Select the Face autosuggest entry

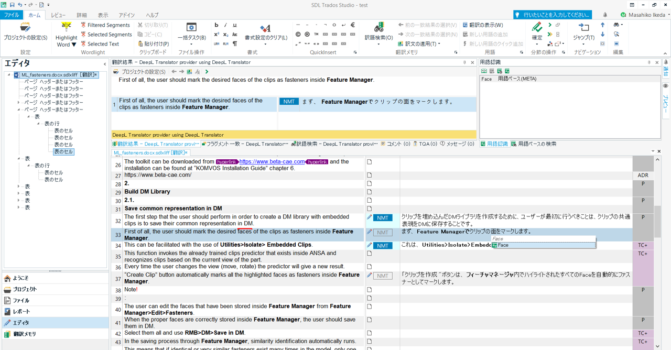coord(543,245)
